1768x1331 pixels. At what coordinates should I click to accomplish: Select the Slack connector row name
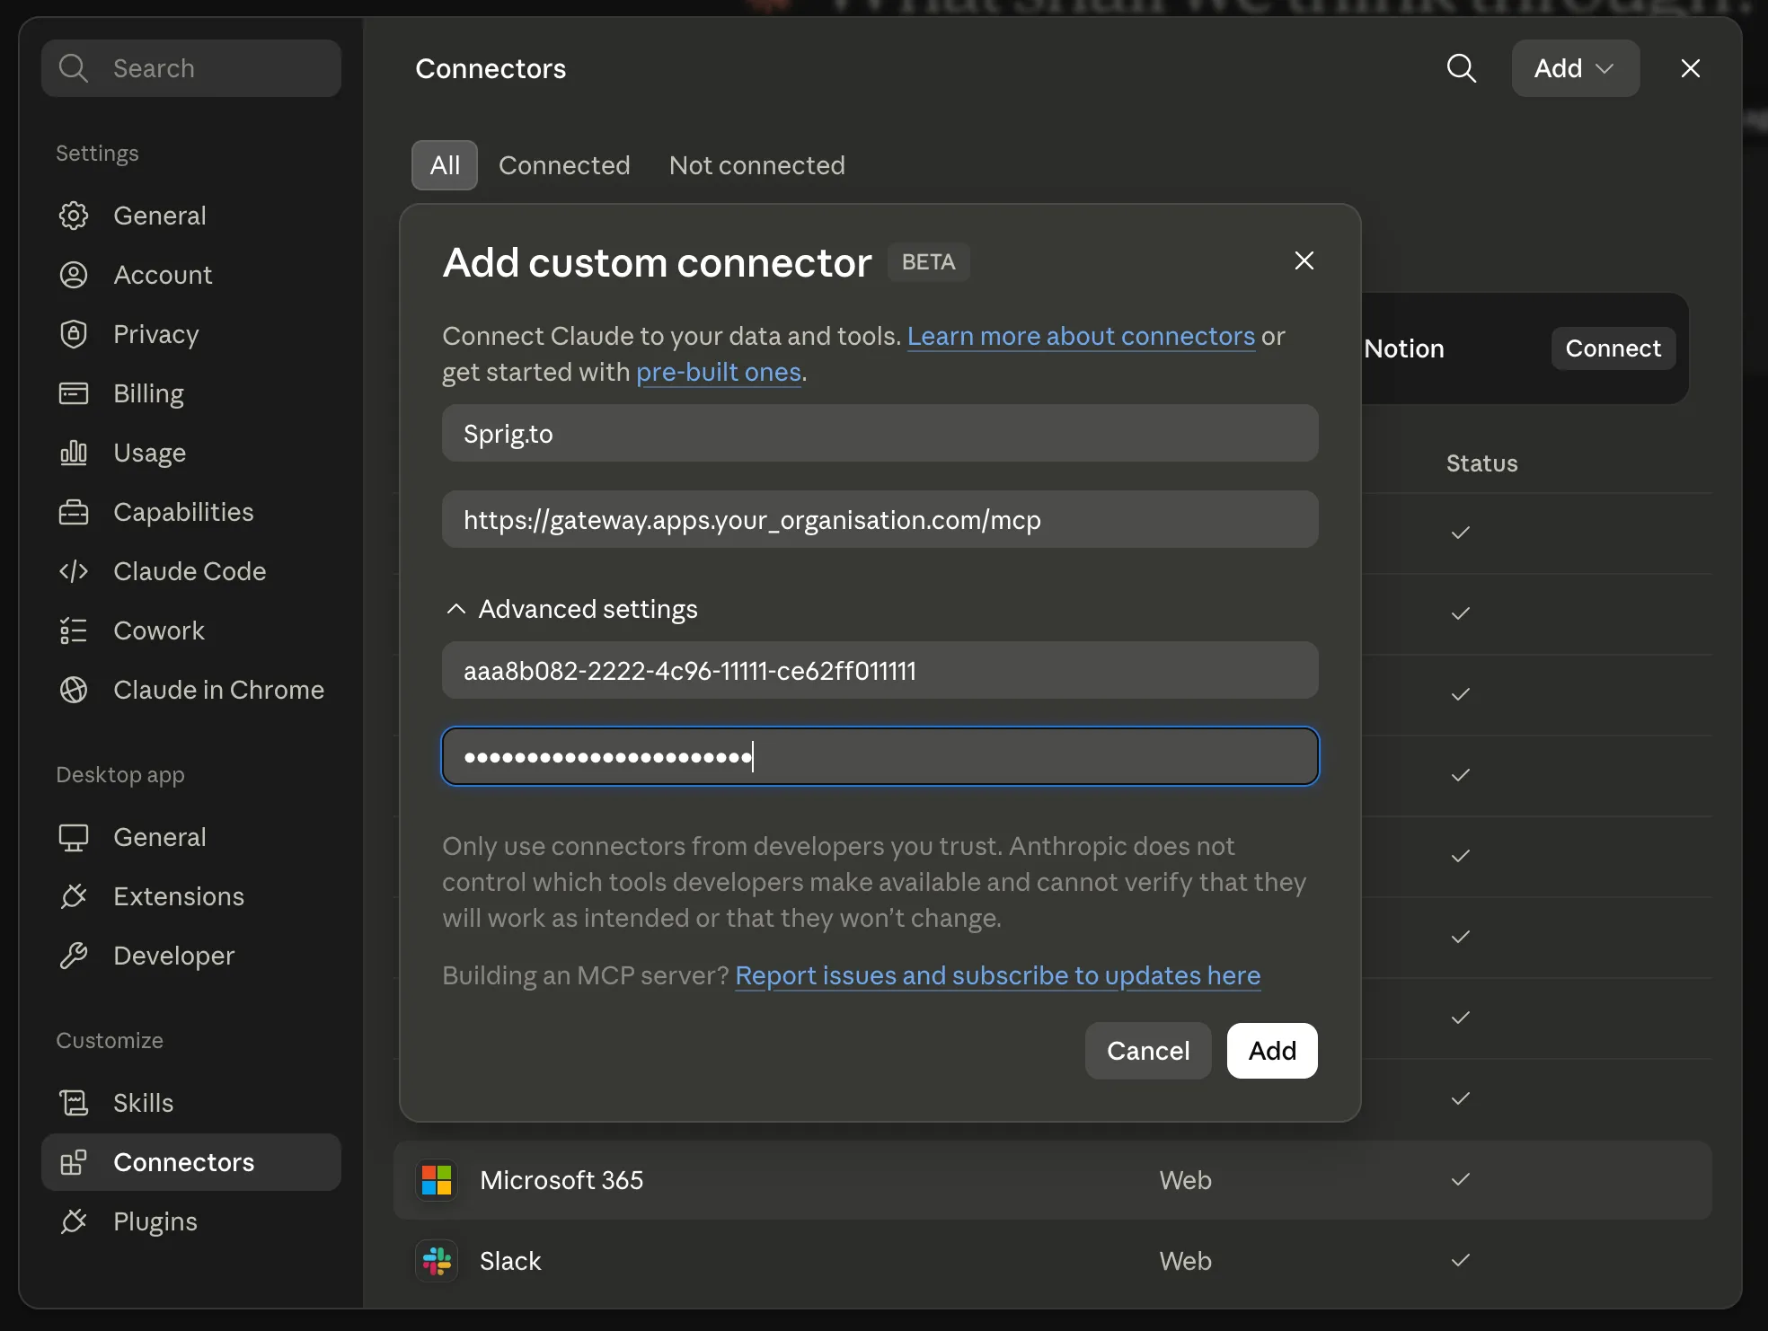[510, 1261]
